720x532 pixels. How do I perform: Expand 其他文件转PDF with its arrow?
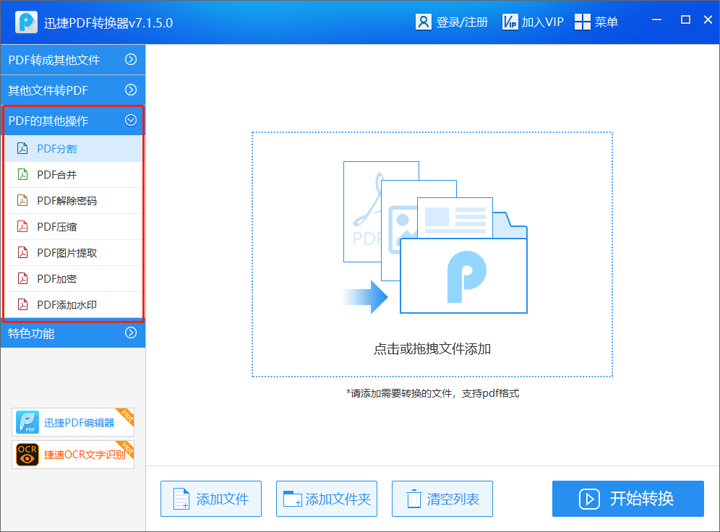pos(131,90)
